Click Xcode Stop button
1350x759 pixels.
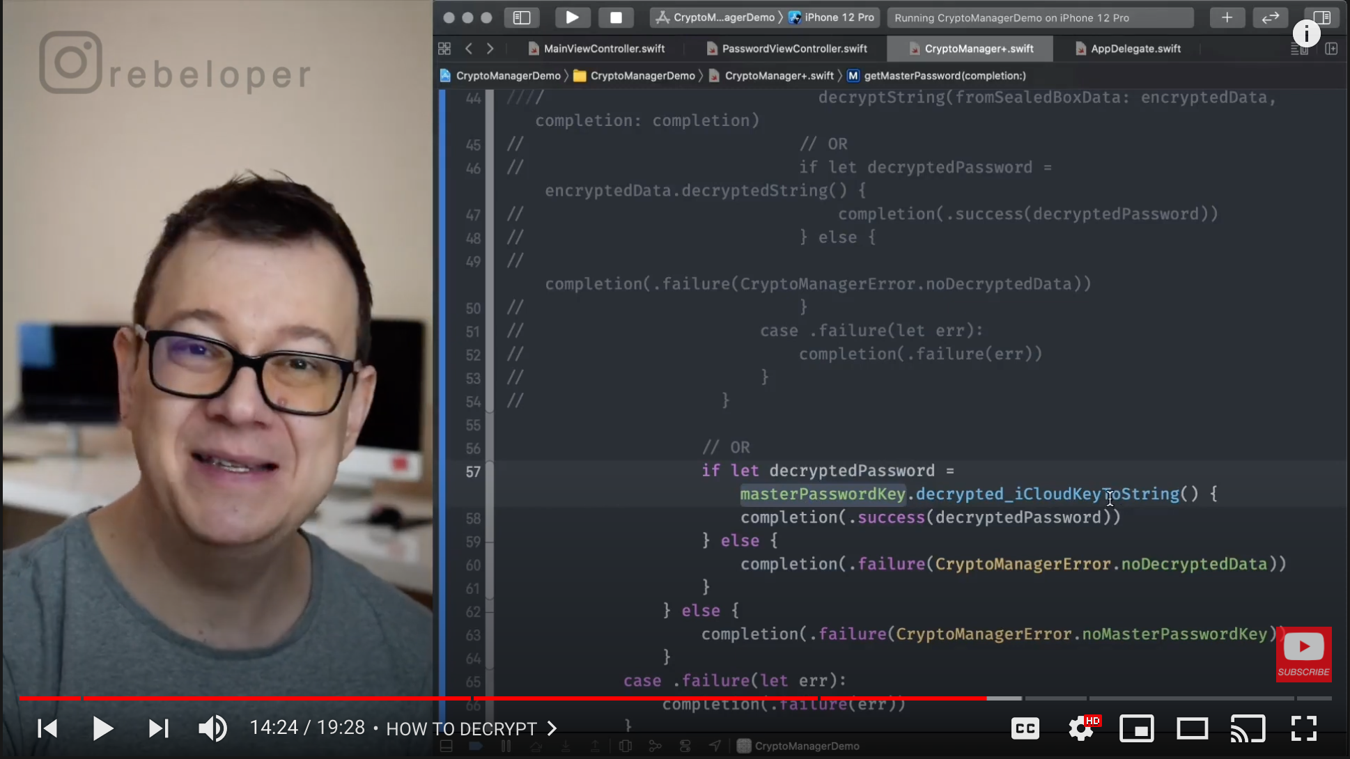point(616,17)
